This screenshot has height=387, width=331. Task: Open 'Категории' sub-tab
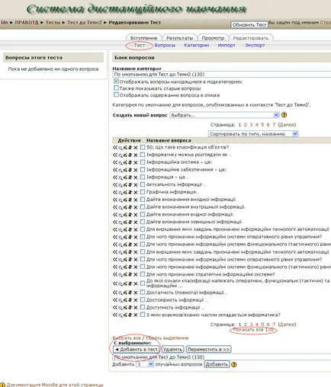coord(197,45)
